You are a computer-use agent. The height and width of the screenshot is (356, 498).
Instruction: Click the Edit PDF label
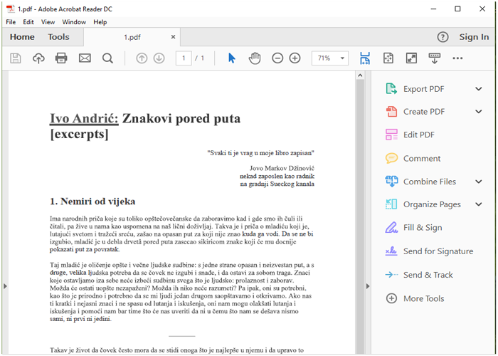[x=418, y=135]
